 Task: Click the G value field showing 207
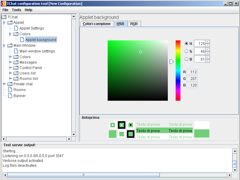(192, 78)
